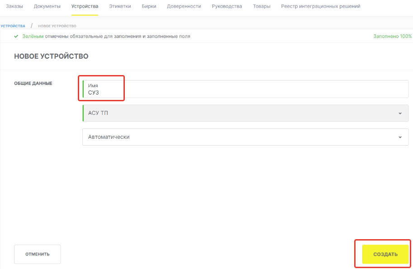The width and height of the screenshot is (413, 269).
Task: Open the АСУ ТП dropdown
Action: pos(240,113)
